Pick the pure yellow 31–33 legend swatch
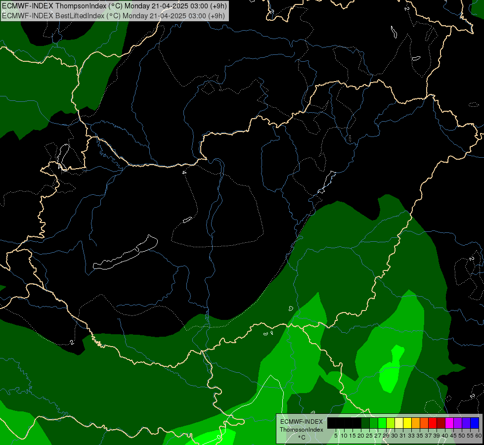This screenshot has height=445, width=484. click(x=407, y=423)
